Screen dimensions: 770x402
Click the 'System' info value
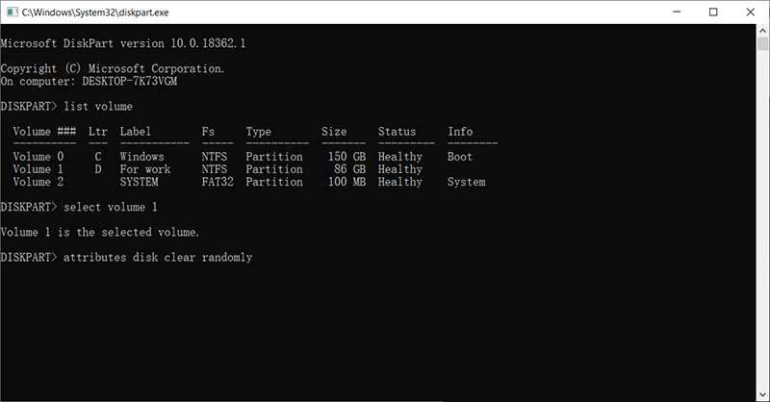pos(467,182)
